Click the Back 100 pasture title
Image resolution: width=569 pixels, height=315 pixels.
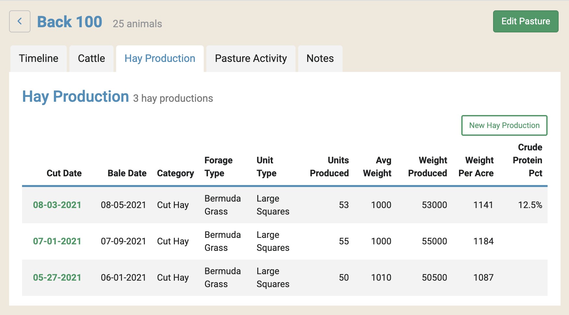[70, 22]
